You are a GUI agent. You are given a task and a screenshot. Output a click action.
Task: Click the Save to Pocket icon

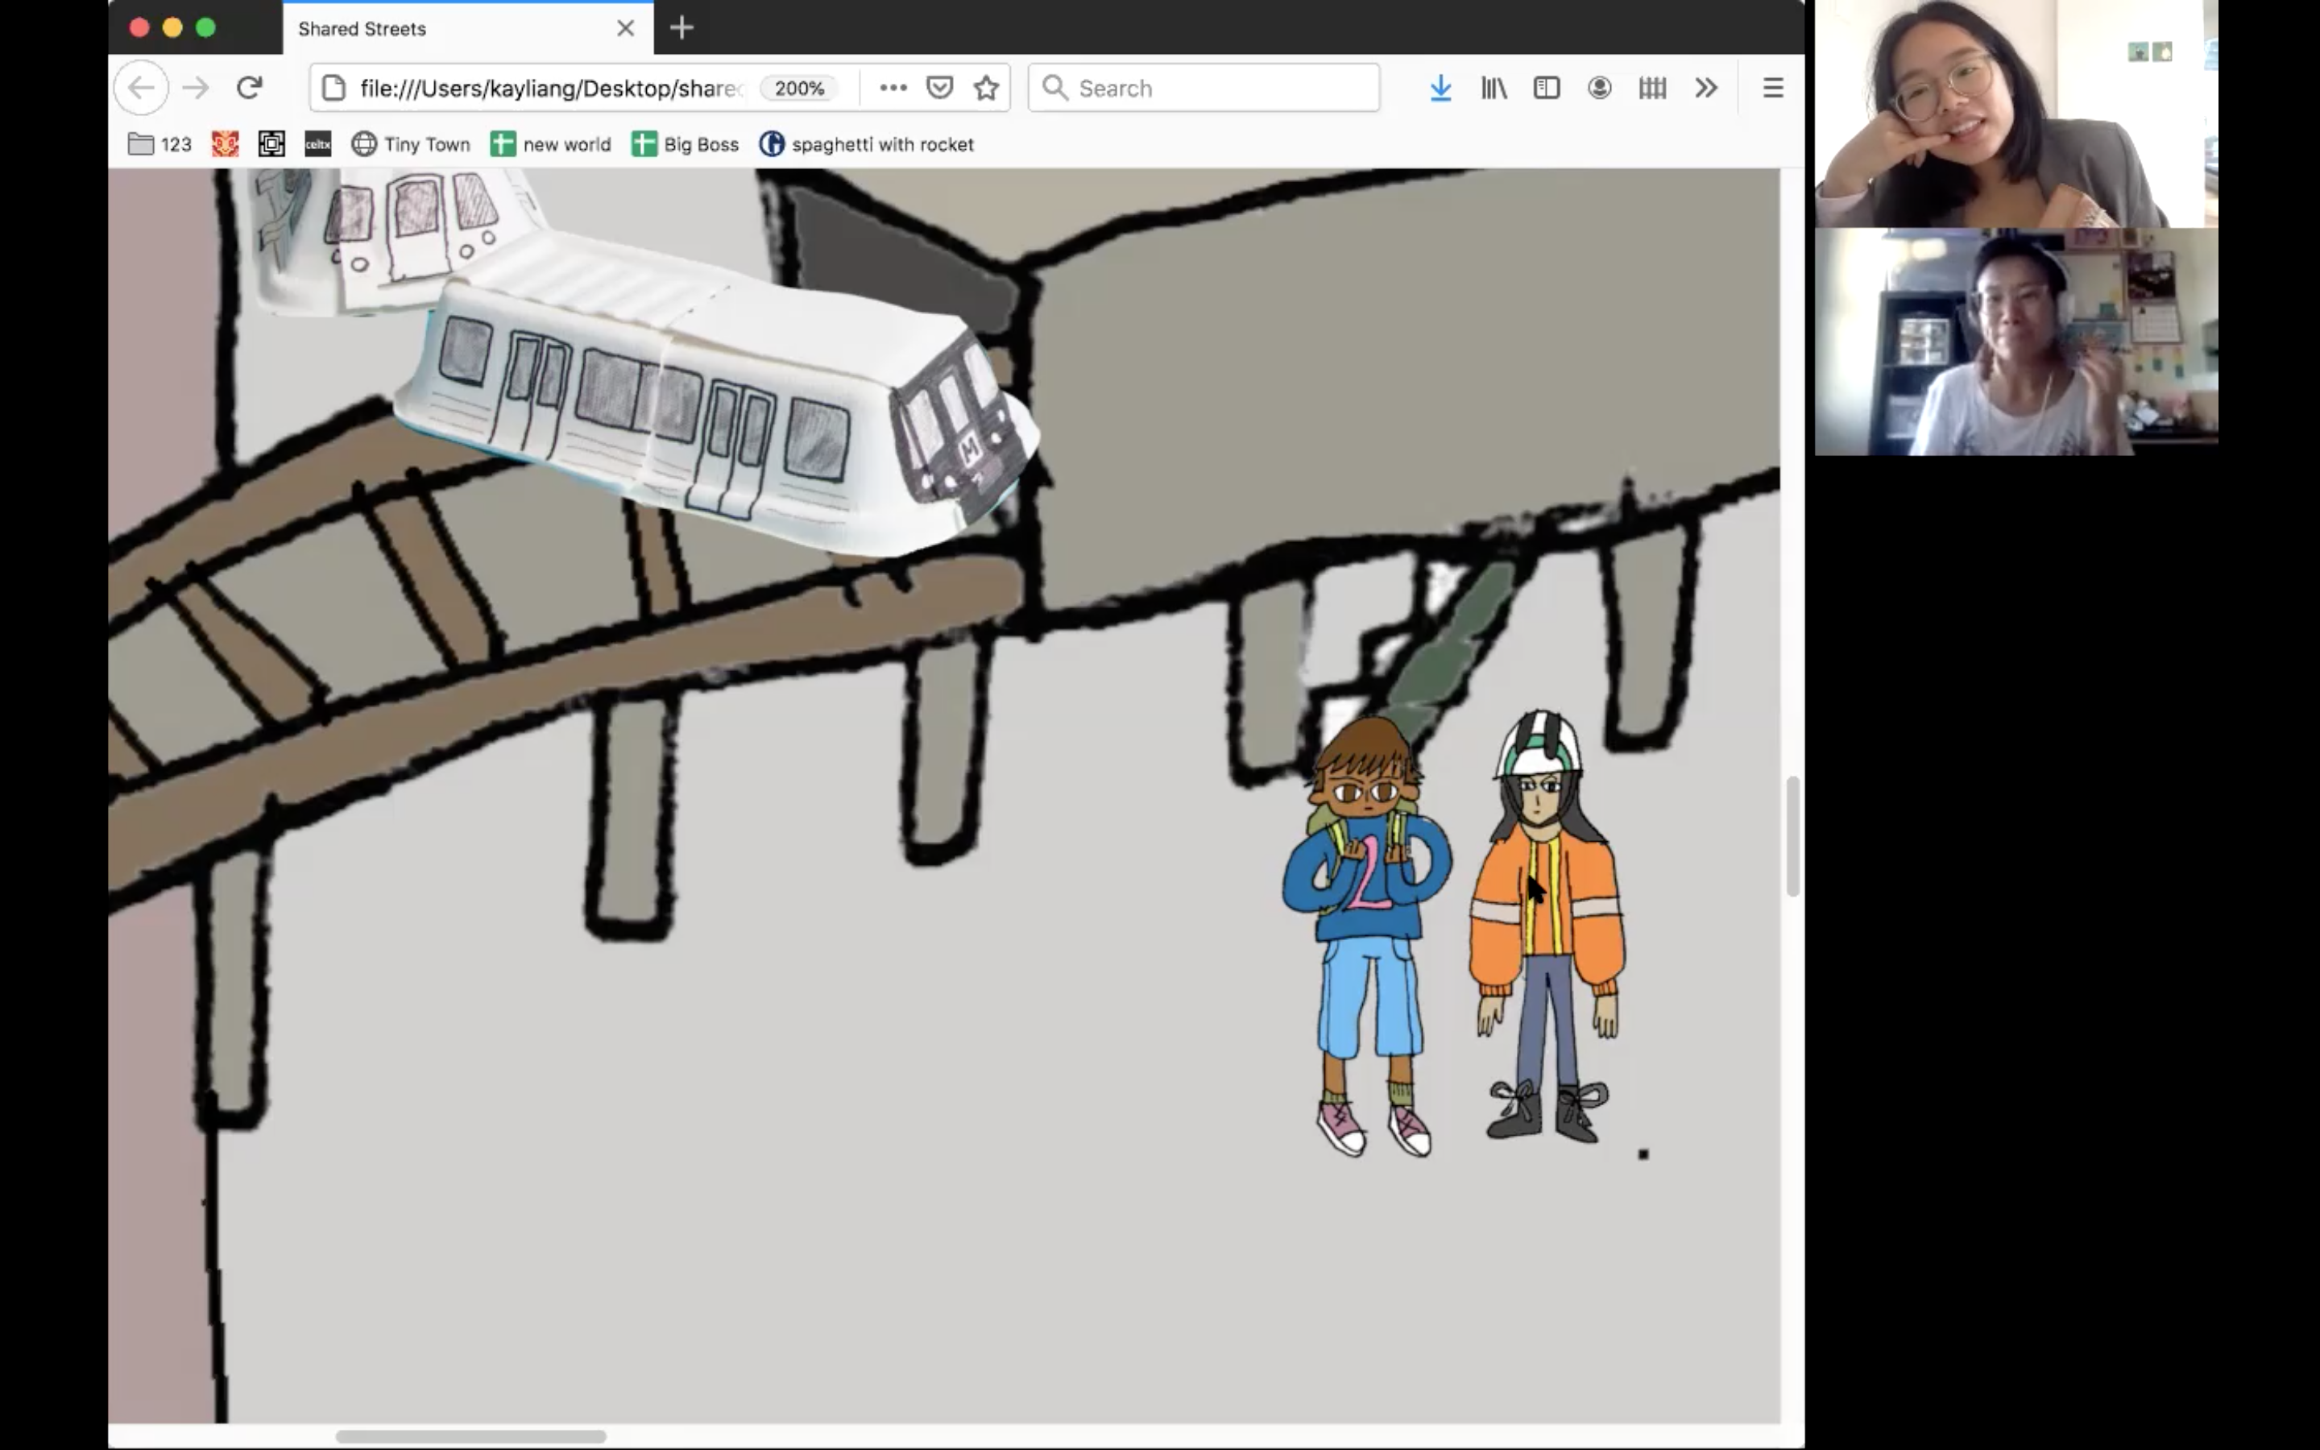pyautogui.click(x=939, y=89)
